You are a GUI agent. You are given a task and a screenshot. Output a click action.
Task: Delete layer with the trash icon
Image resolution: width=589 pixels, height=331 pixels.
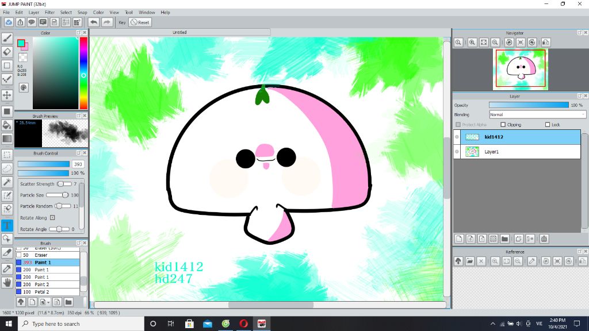544,238
